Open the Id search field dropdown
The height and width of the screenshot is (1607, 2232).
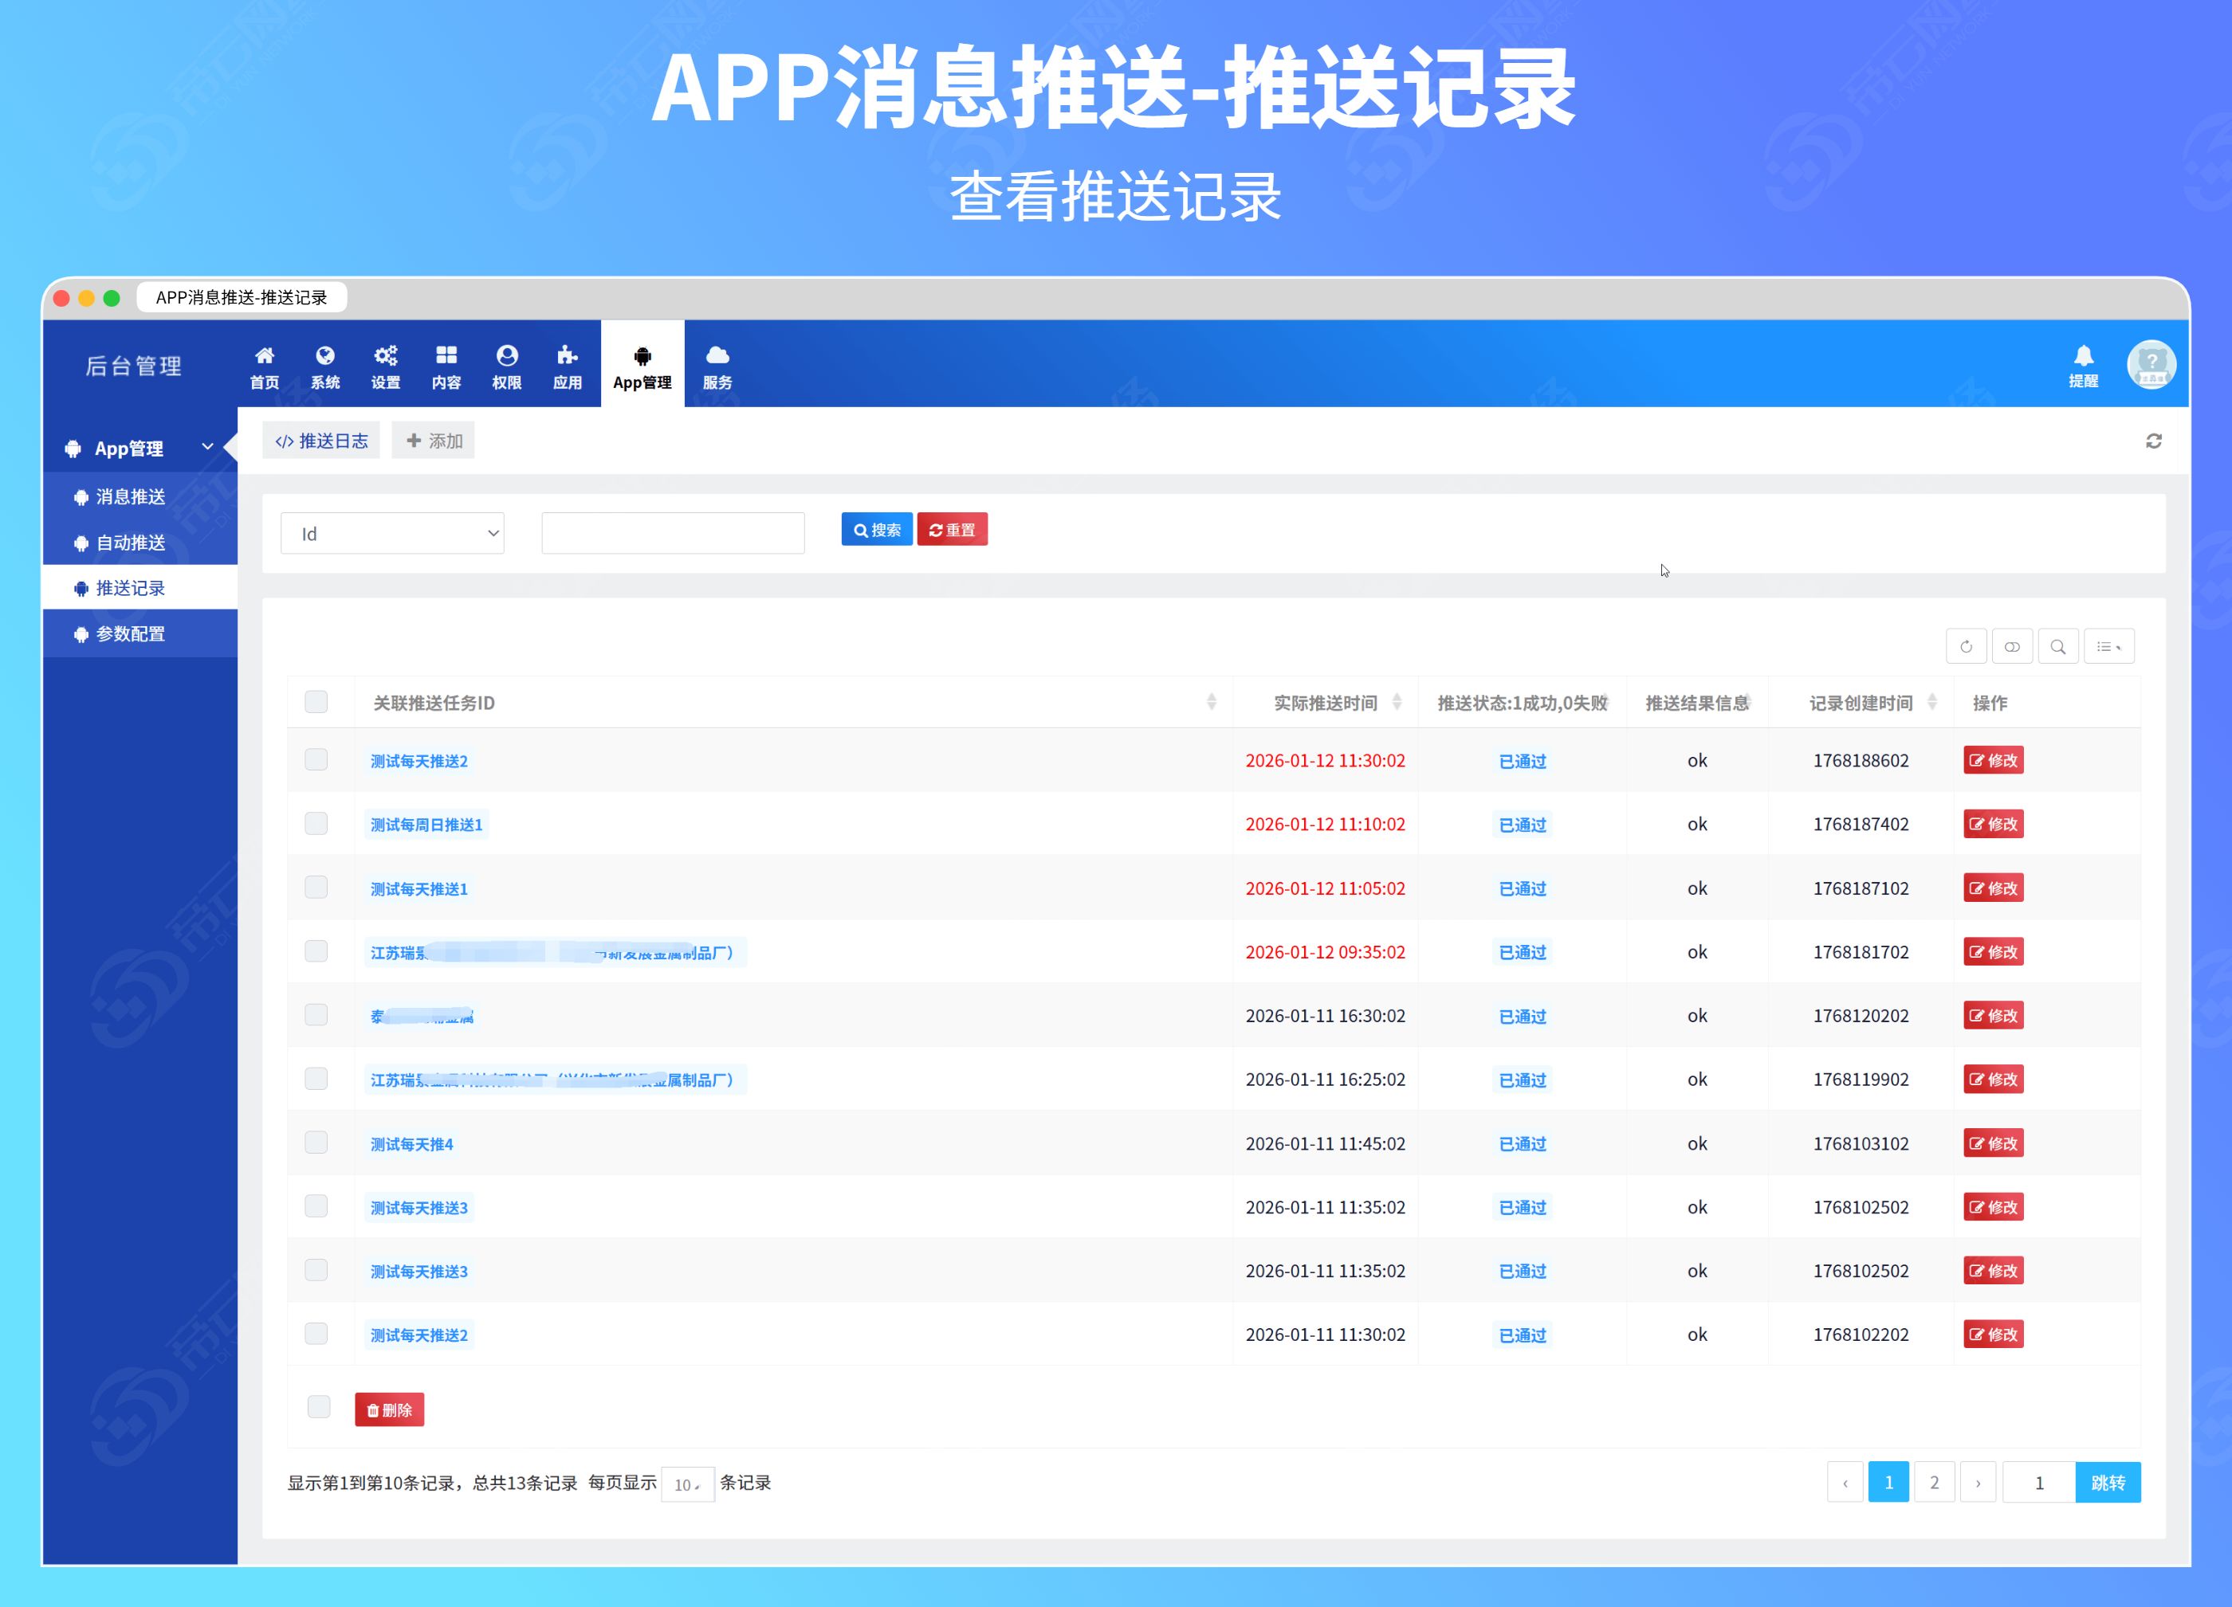click(391, 533)
